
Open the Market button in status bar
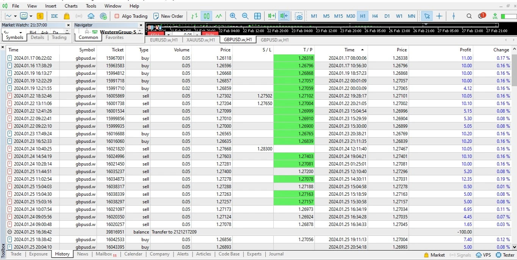pyautogui.click(x=434, y=255)
